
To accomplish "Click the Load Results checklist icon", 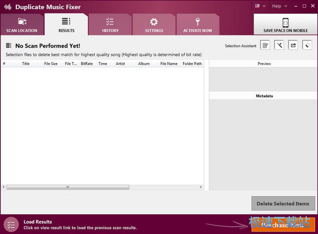I will (x=11, y=225).
